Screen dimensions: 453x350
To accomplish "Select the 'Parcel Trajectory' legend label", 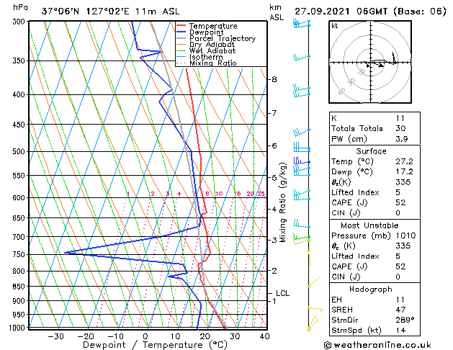I will coord(223,38).
